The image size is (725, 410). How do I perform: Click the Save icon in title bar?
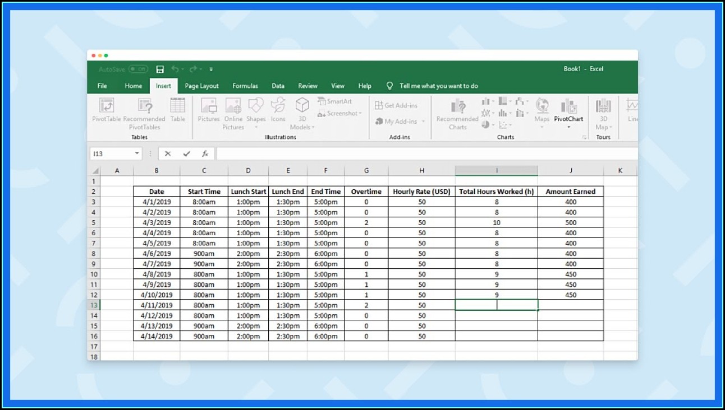[x=160, y=69]
